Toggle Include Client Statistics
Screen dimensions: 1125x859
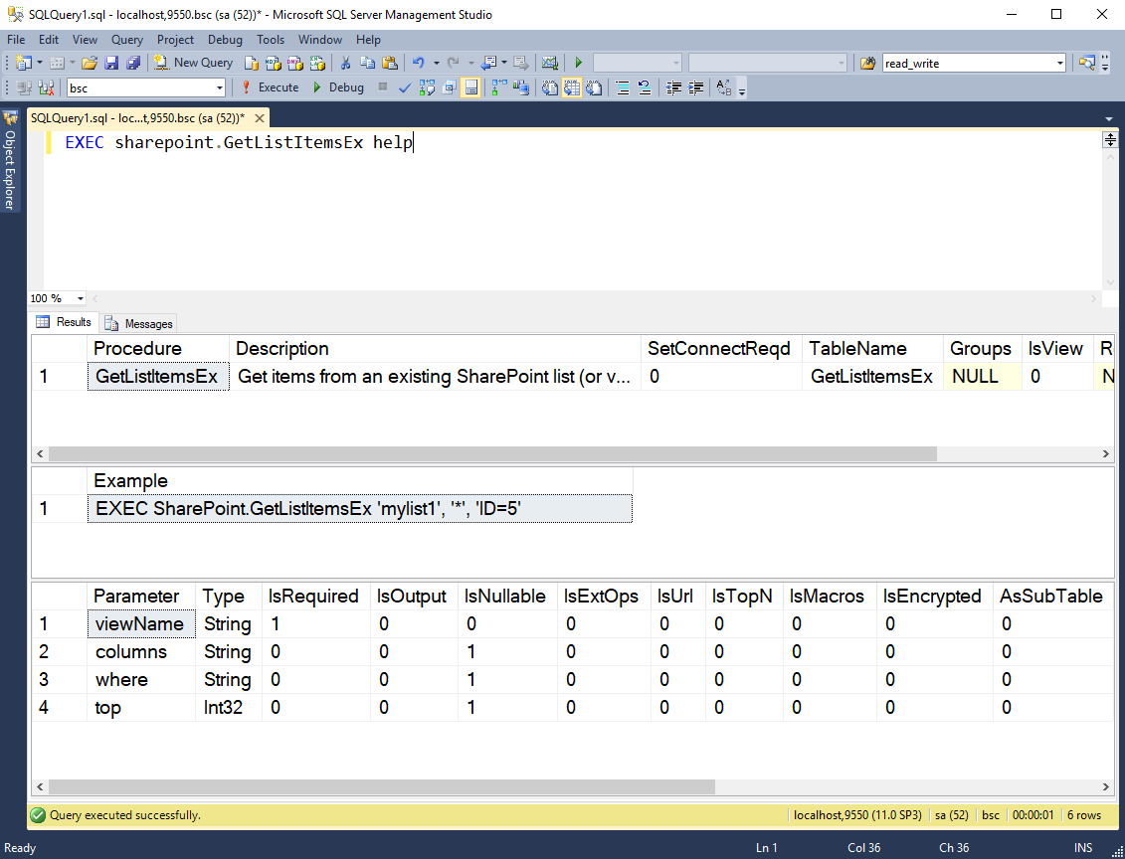(x=521, y=87)
